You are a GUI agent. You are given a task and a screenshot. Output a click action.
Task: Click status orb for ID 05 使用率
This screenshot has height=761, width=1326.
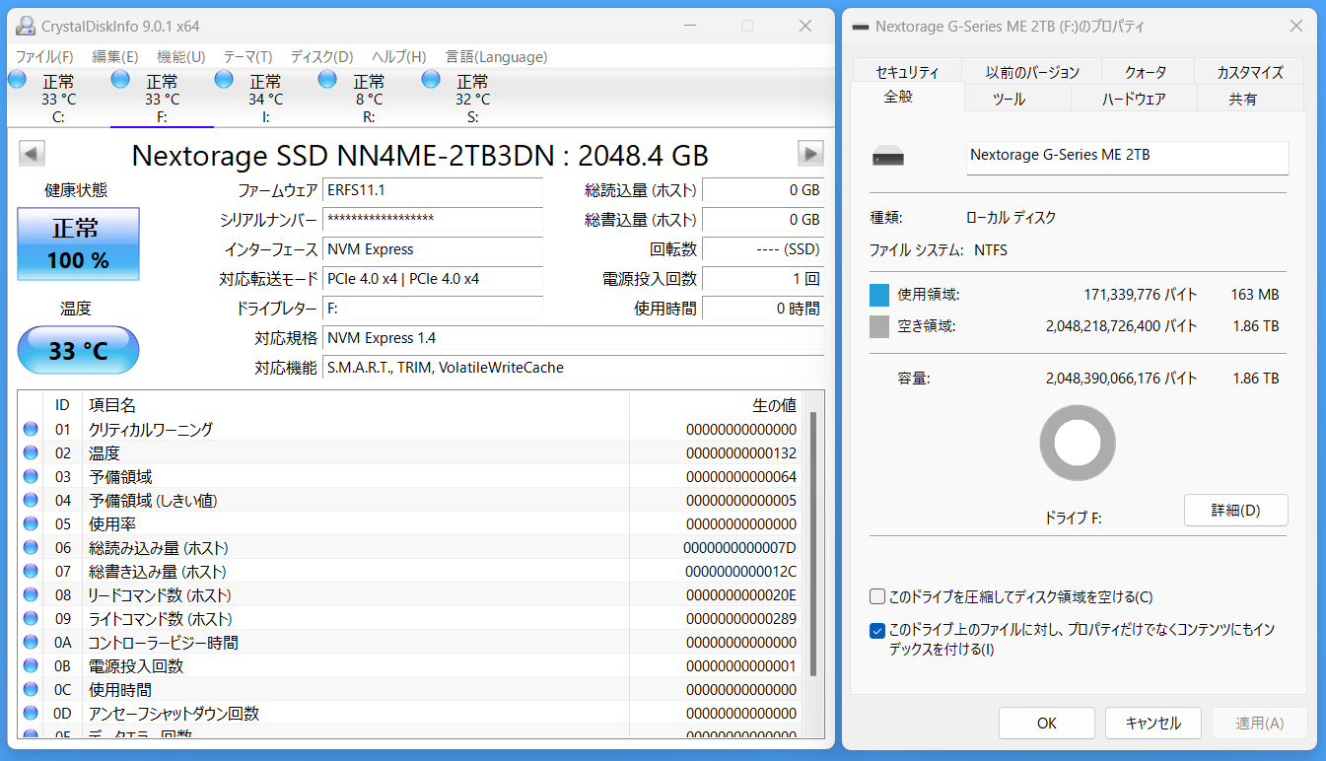coord(31,523)
